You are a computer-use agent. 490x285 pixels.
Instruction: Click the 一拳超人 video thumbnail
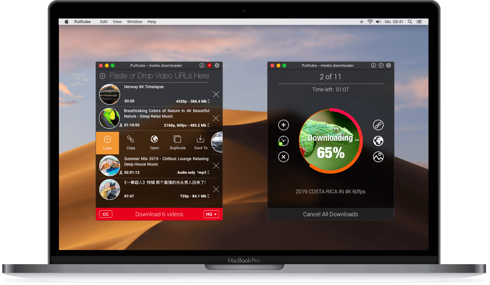109,189
